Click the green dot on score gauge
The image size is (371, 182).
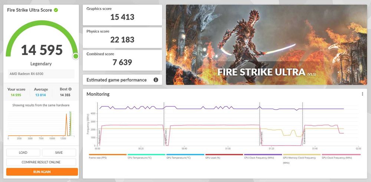pyautogui.click(x=76, y=56)
